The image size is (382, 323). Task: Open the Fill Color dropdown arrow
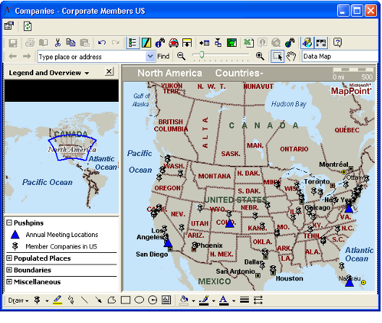[193, 301]
